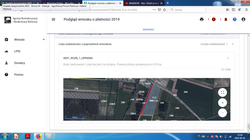Click parcel 264 on the map
Viewport: 250px width, 140px height.
[x=185, y=92]
